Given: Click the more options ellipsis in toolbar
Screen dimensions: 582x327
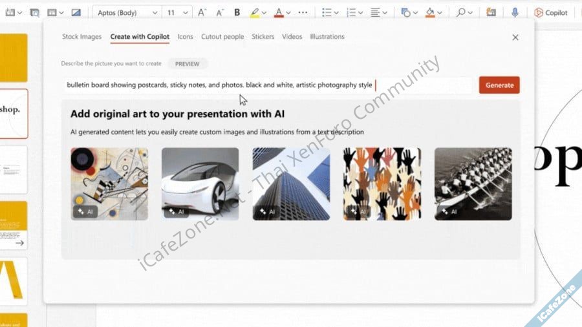Looking at the screenshot, I should [303, 12].
